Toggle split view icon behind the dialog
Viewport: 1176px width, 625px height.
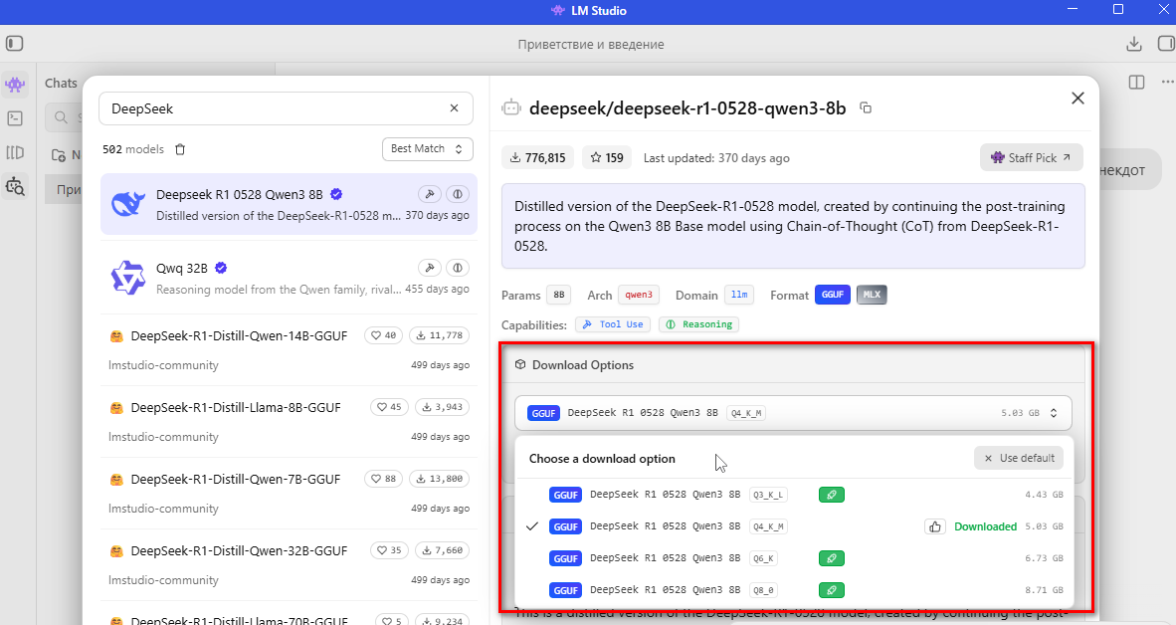(1136, 82)
